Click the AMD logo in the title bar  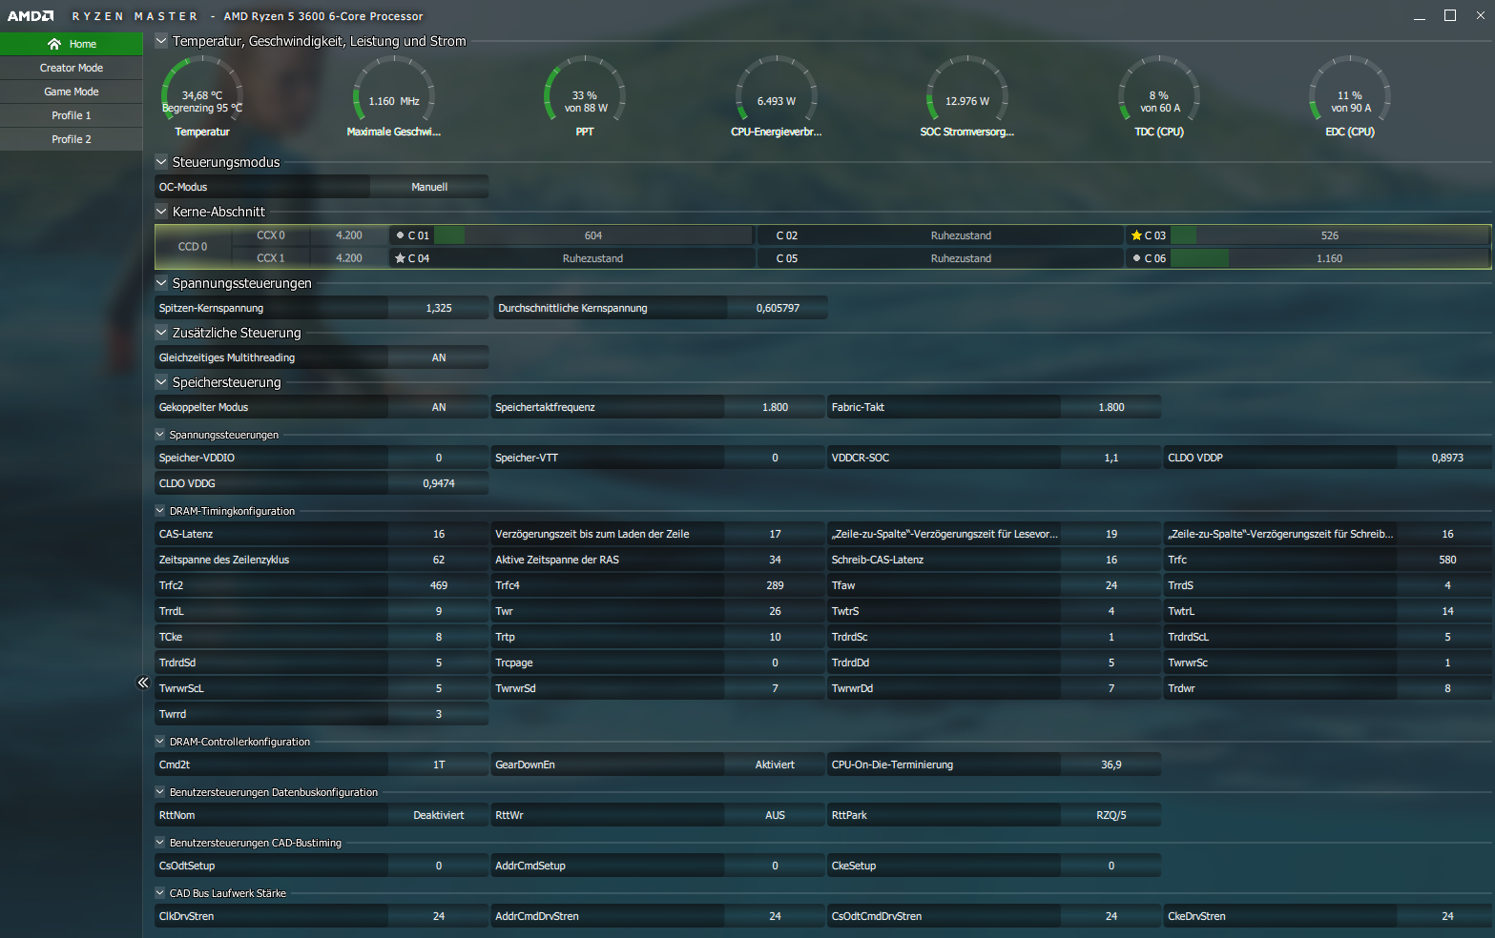[x=31, y=16]
